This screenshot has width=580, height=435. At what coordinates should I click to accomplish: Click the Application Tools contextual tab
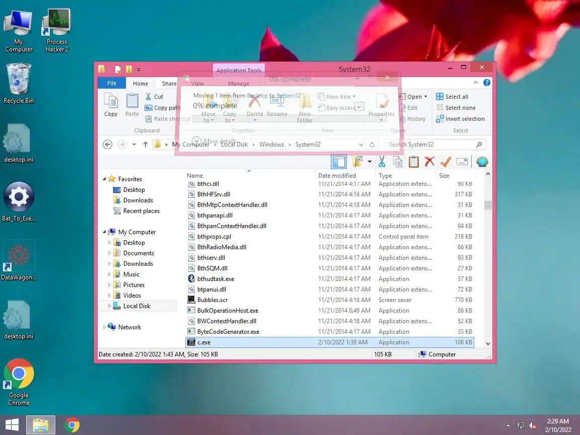pyautogui.click(x=239, y=70)
